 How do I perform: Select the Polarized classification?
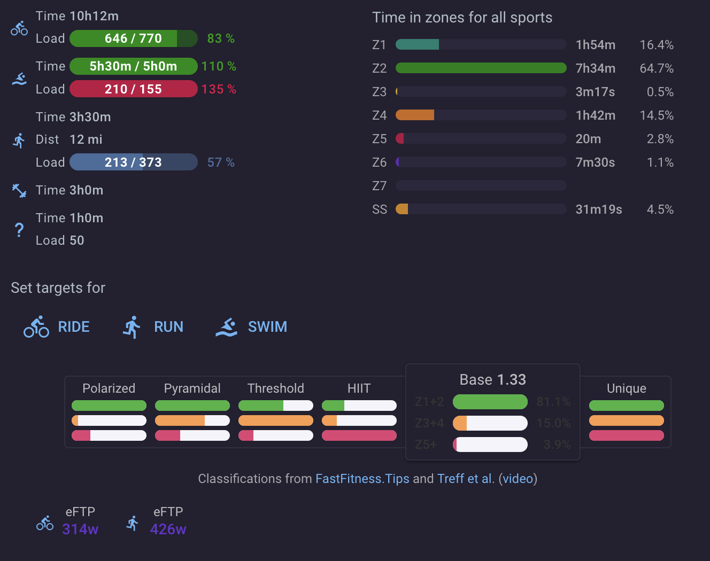[x=109, y=411]
